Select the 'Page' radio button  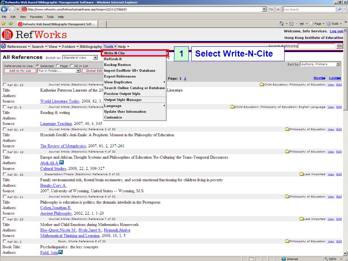click(x=58, y=66)
